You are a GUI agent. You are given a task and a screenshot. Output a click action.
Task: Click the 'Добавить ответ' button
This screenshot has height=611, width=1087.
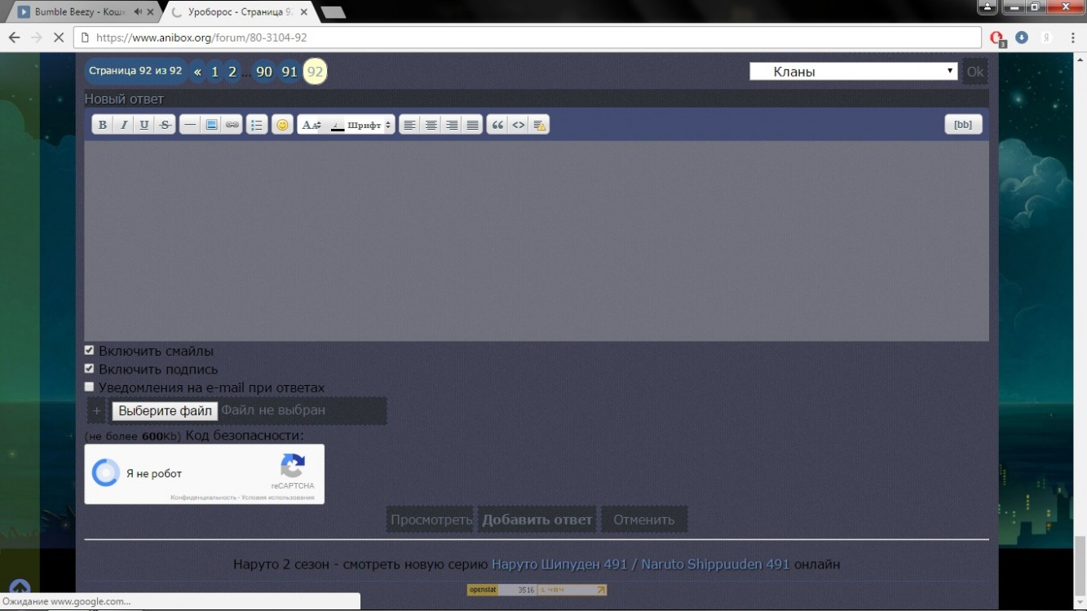[537, 520]
